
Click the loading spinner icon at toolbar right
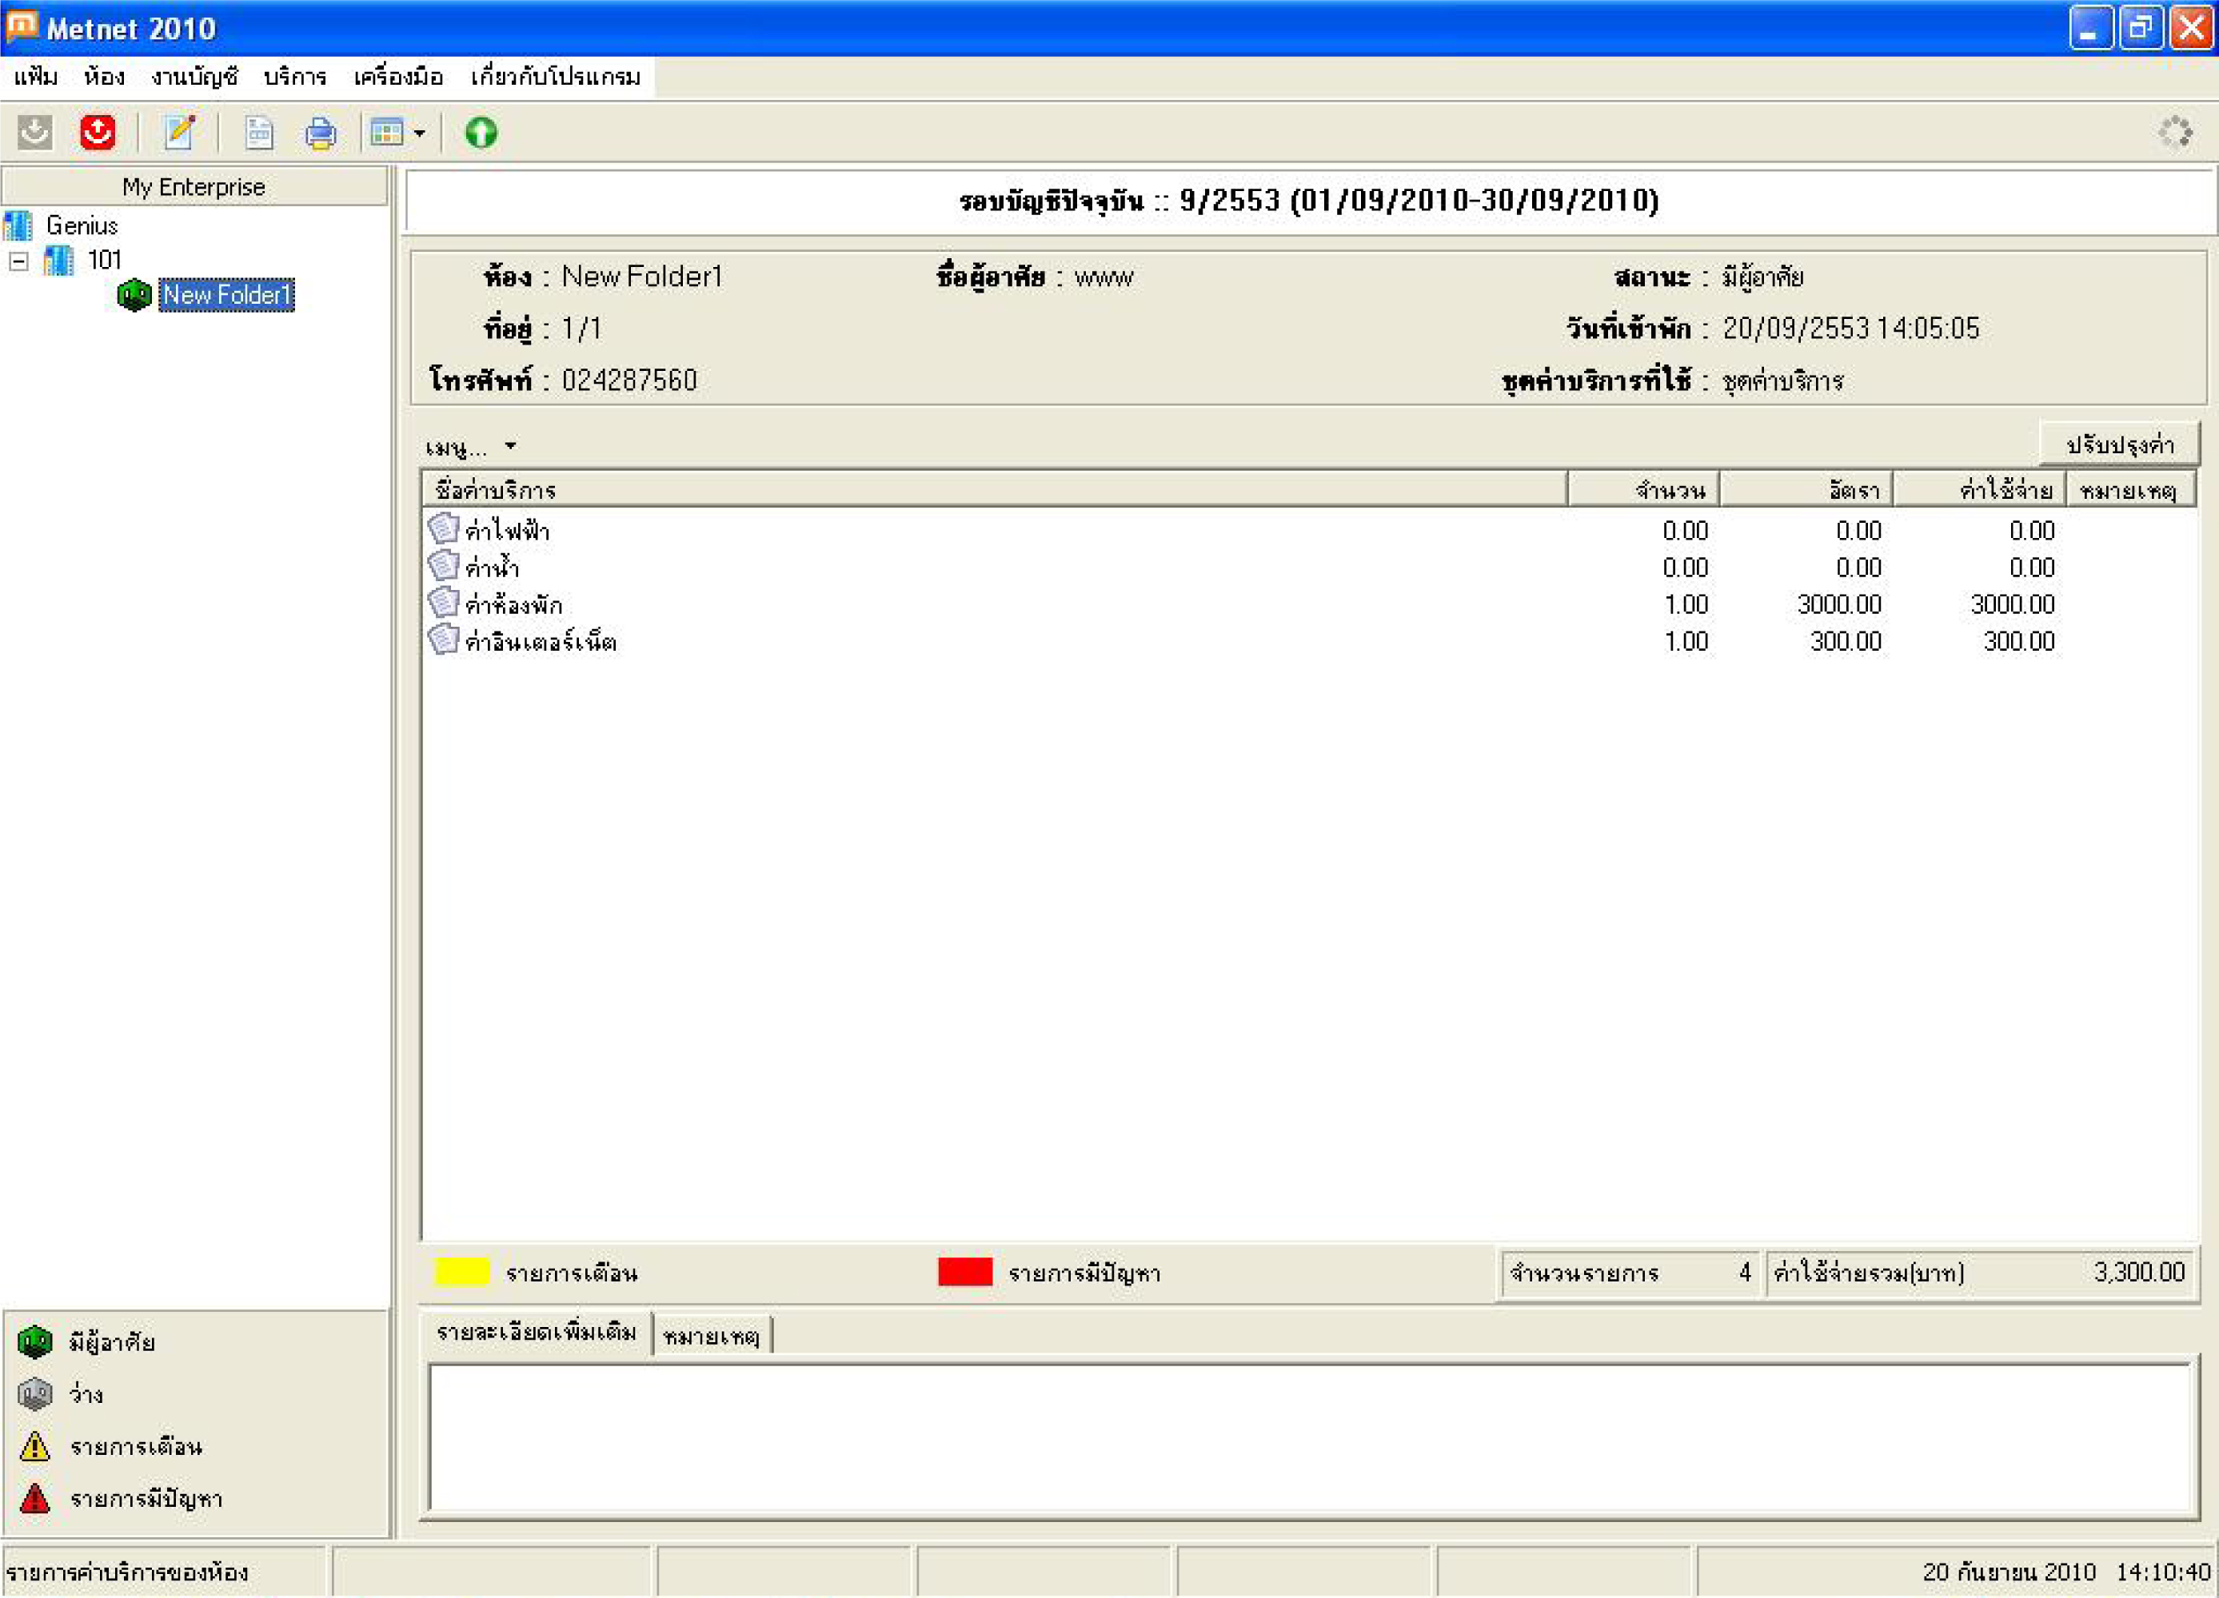[x=2175, y=132]
